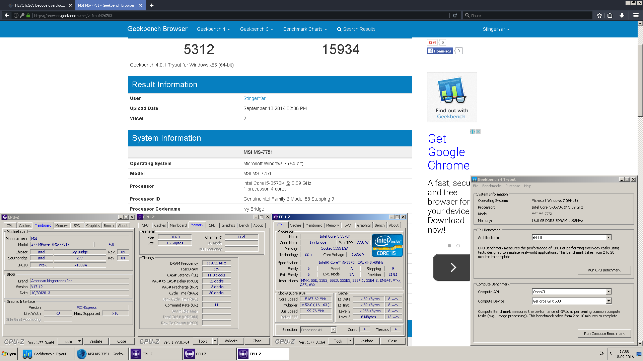Click the Intel Core i5 logo in CPU-Z
Image resolution: width=643 pixels, height=361 pixels.
[x=387, y=245]
